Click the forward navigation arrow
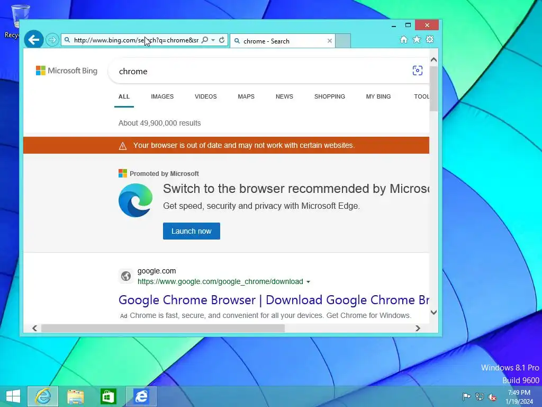542x407 pixels. click(52, 40)
